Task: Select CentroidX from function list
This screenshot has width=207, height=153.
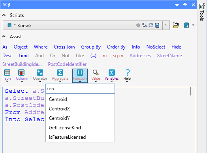Action: [80, 109]
